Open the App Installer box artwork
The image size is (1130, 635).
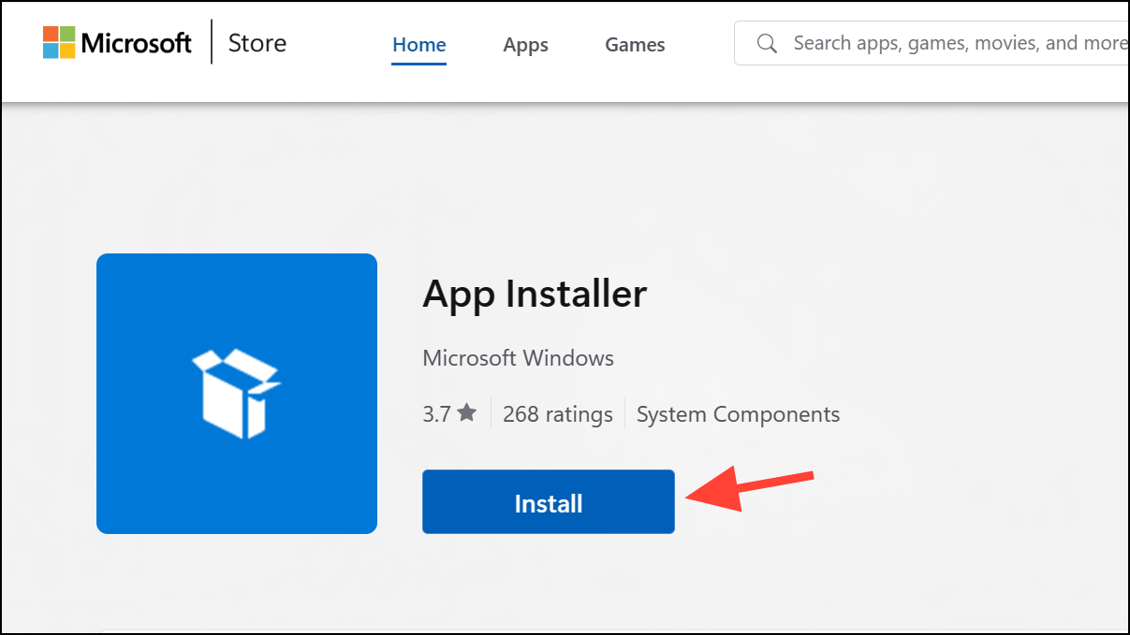[x=236, y=393]
